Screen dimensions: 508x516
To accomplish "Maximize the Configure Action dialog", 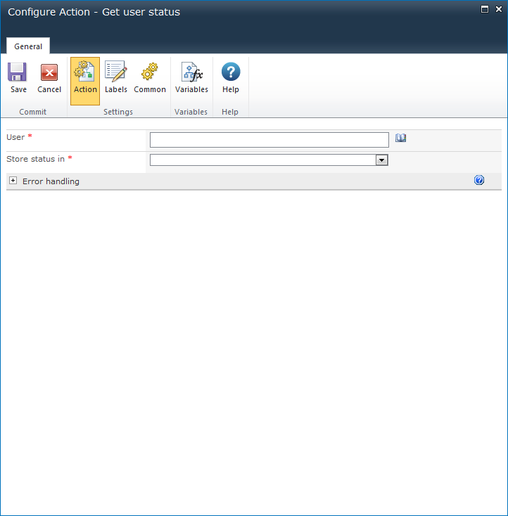I will tap(485, 9).
